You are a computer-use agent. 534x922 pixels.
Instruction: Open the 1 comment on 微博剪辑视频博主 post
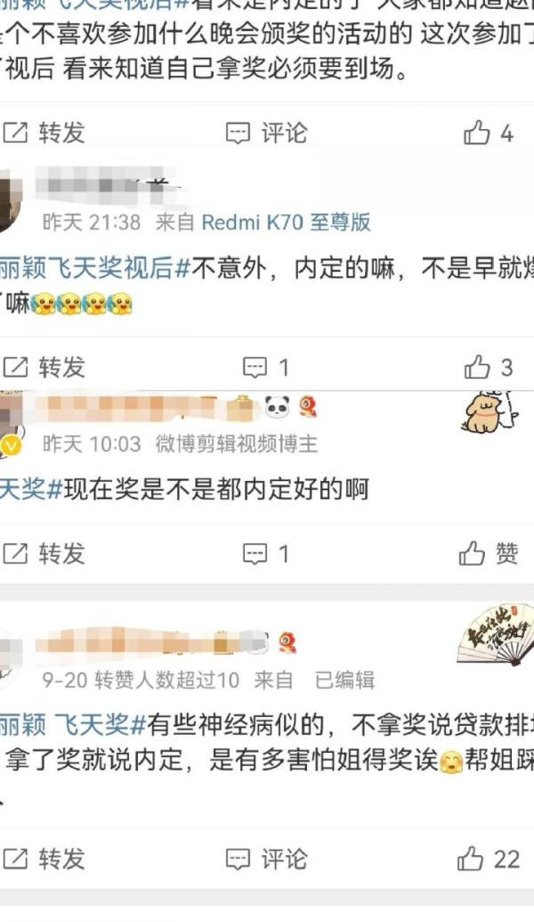coord(267,554)
